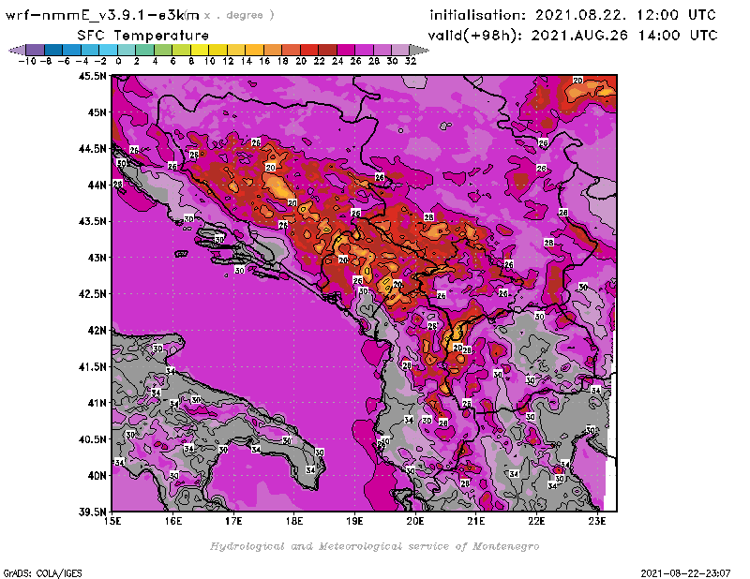
Task: Click the 18E longitude axis label
Action: pos(294,521)
